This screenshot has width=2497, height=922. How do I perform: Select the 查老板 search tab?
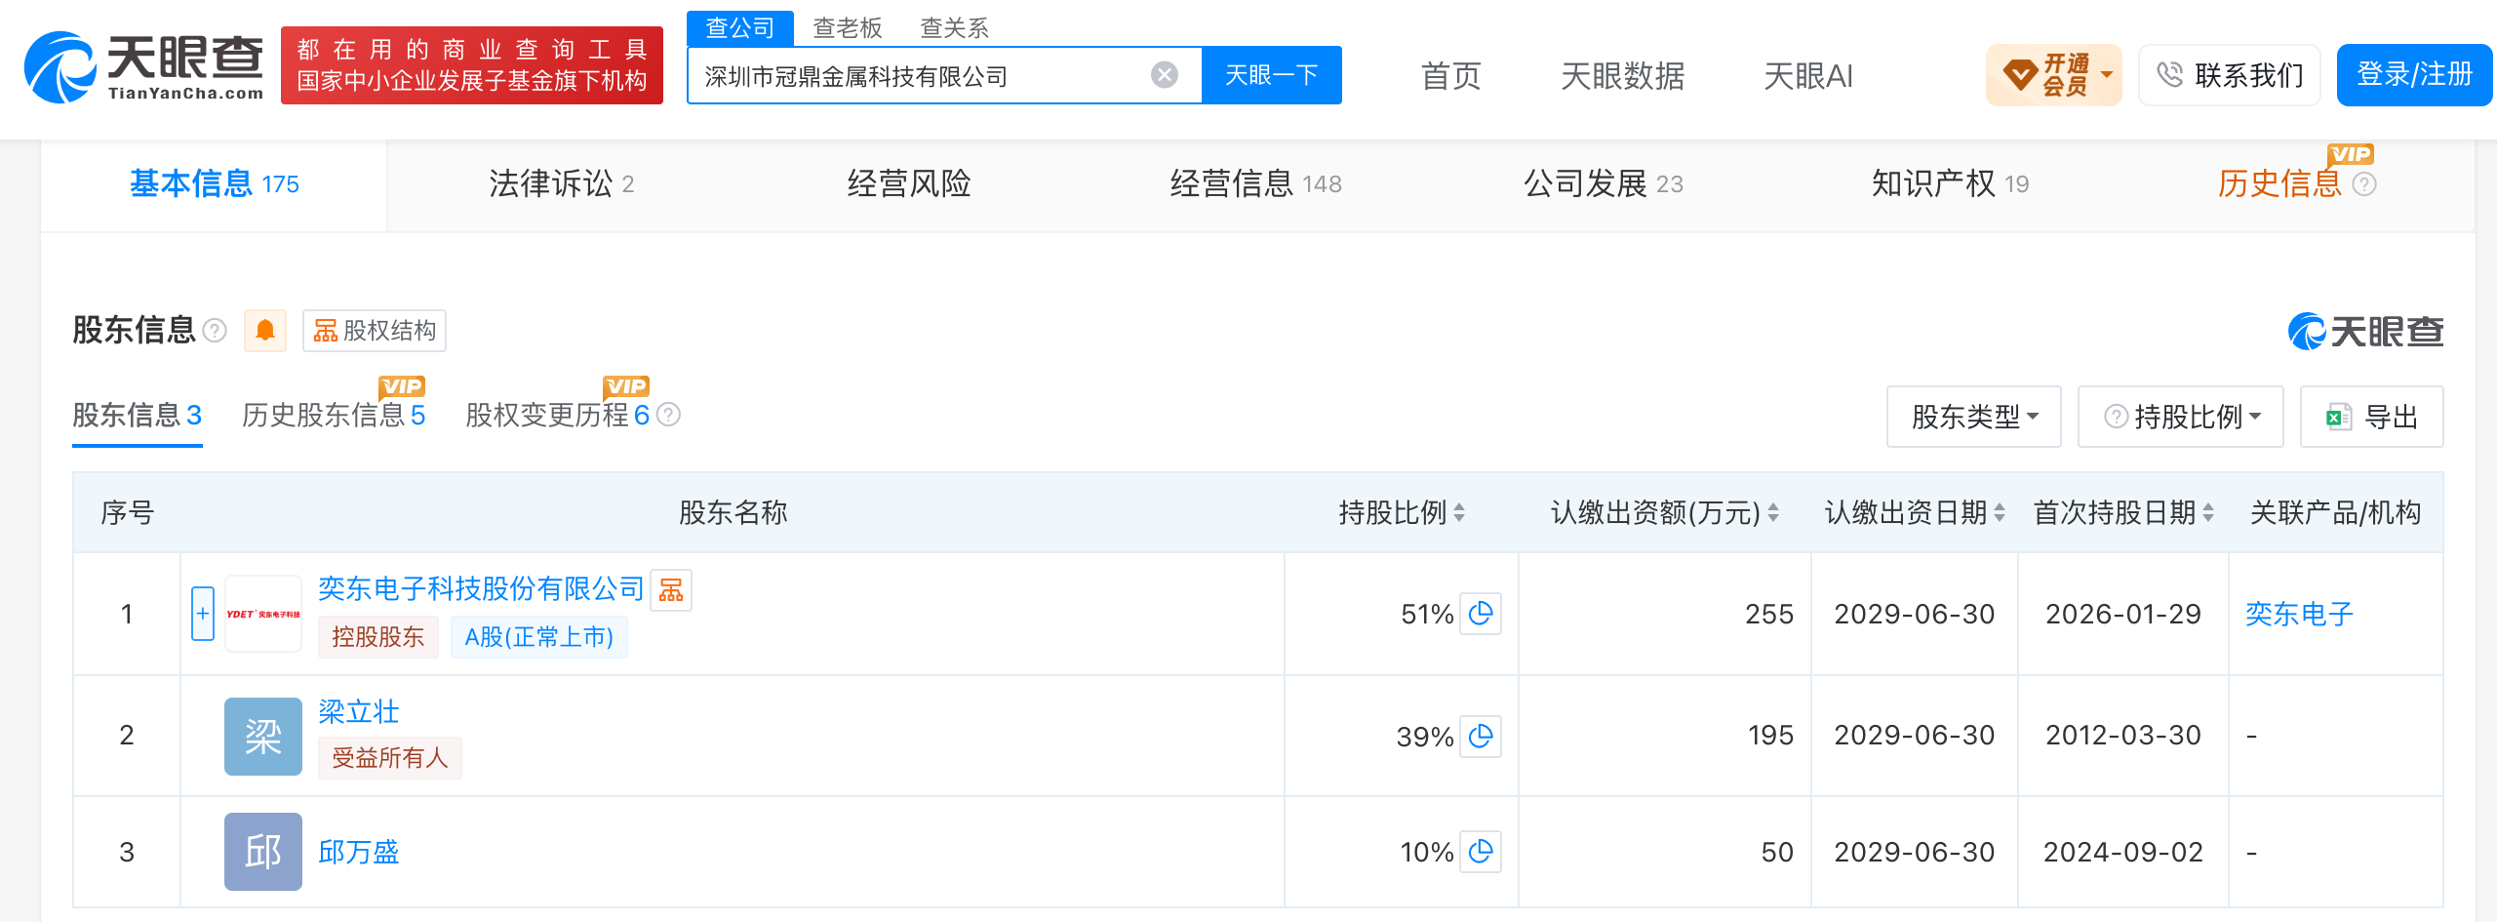point(848,28)
